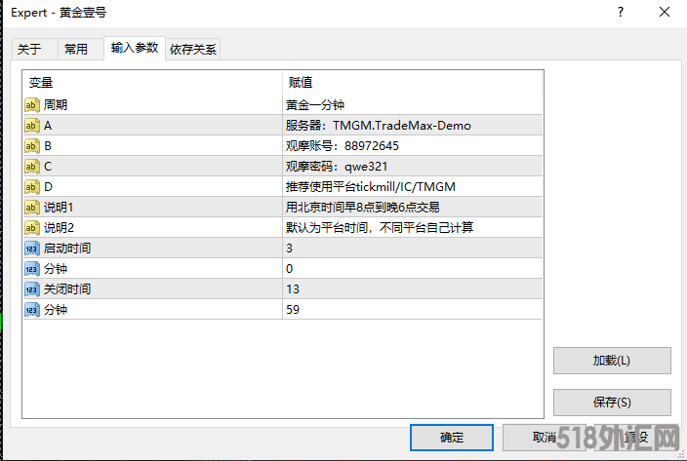Click the 关闭时间 value 13
687x461 pixels.
point(412,289)
